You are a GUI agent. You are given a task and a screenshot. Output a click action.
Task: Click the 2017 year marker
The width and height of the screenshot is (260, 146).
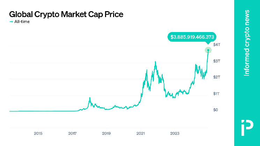(x=72, y=133)
